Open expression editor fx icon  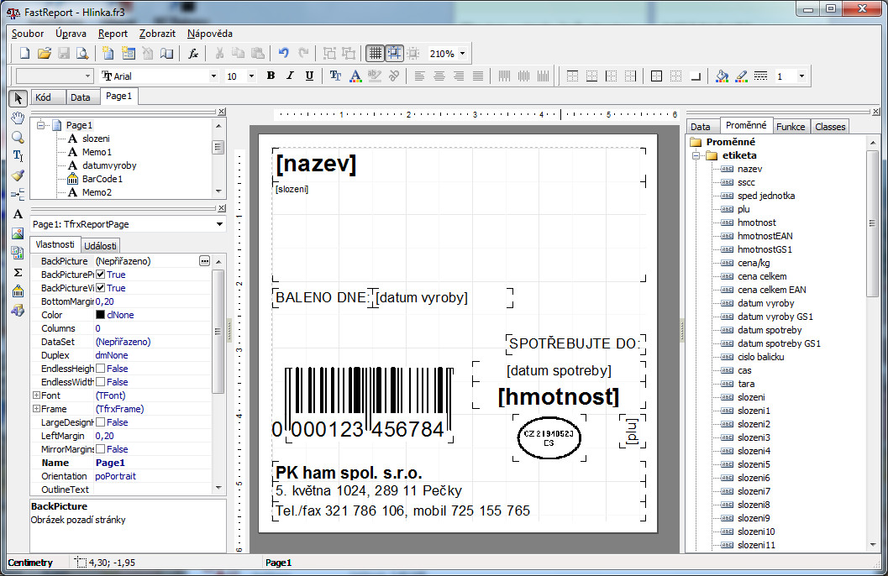click(193, 53)
